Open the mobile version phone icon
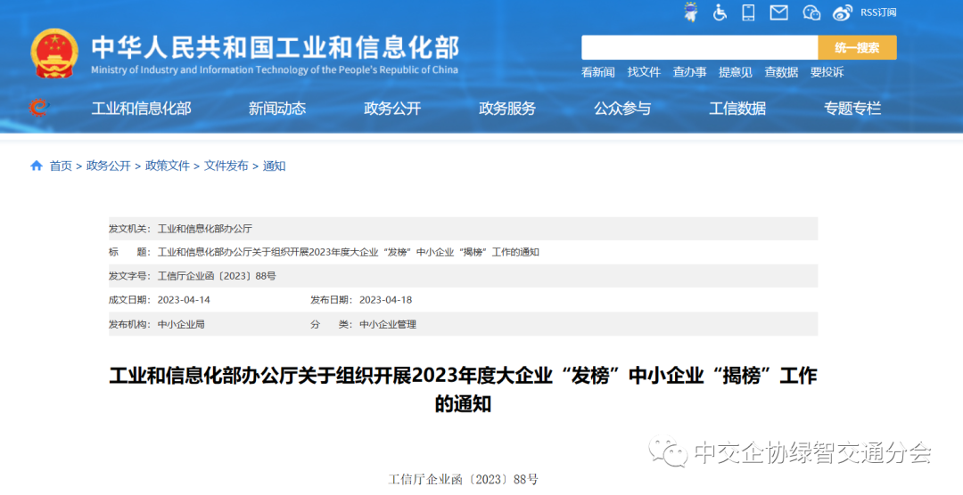Viewport: 963px width, 495px height. click(x=748, y=12)
